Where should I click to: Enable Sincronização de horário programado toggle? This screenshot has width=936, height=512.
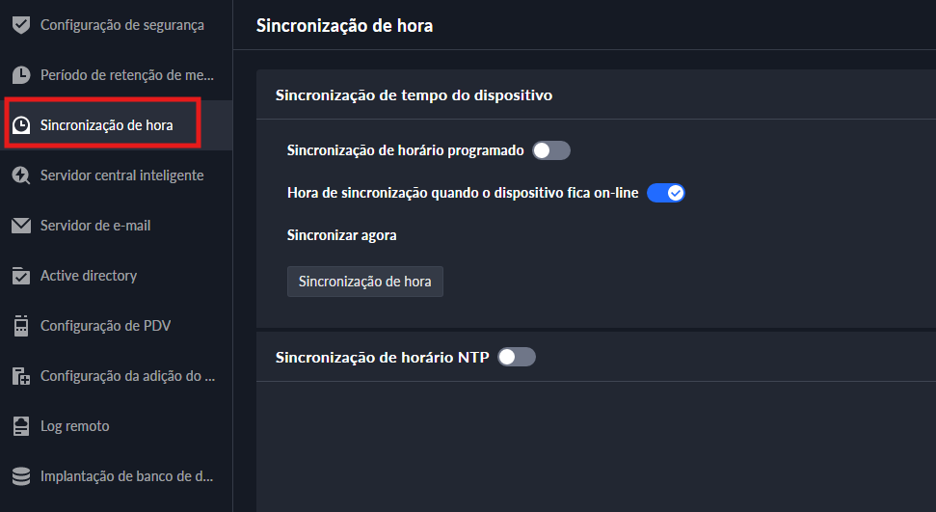tap(551, 150)
